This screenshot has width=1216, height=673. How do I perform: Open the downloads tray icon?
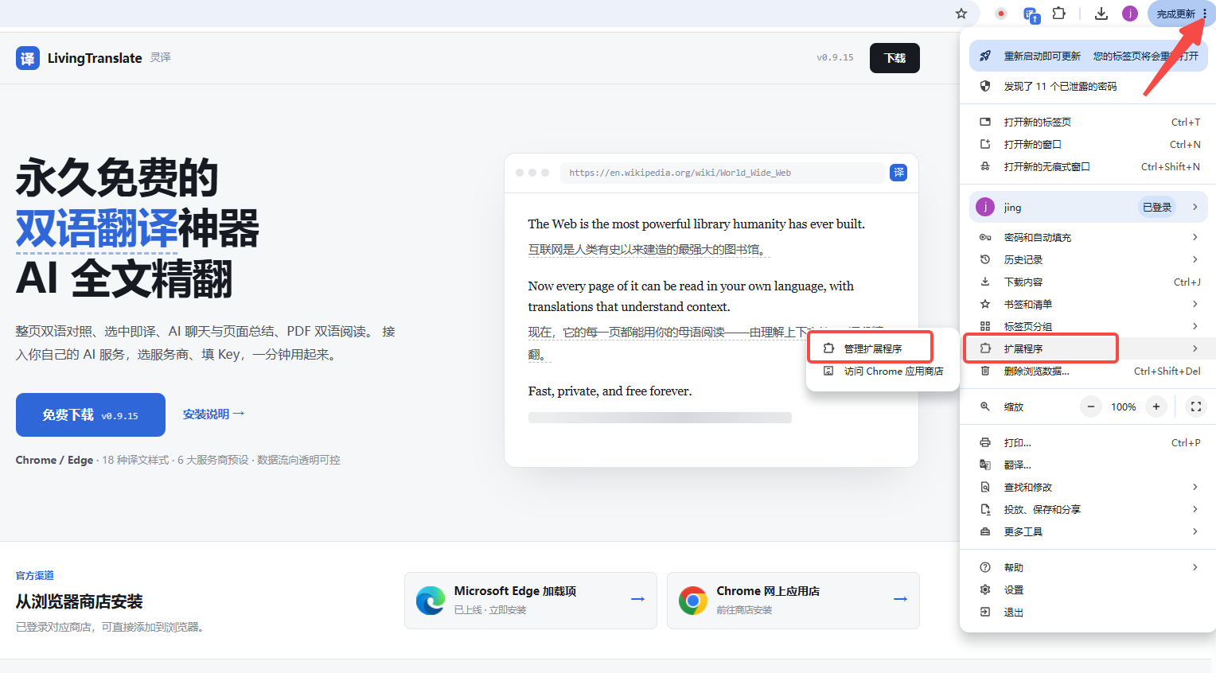pos(1101,14)
